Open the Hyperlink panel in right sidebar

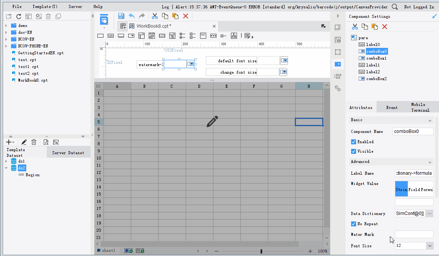337,88
